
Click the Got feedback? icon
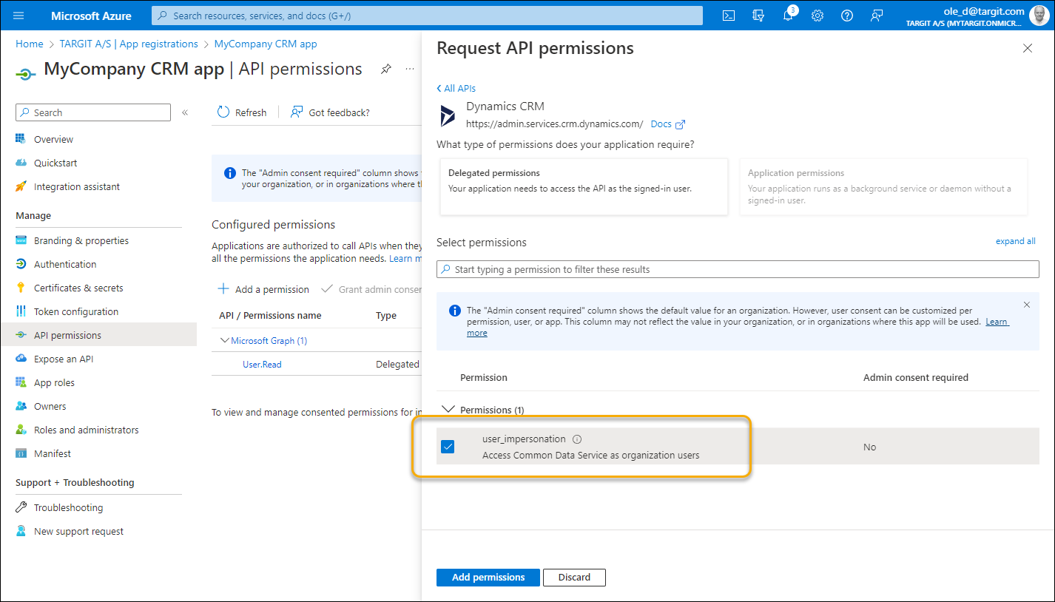coord(297,112)
